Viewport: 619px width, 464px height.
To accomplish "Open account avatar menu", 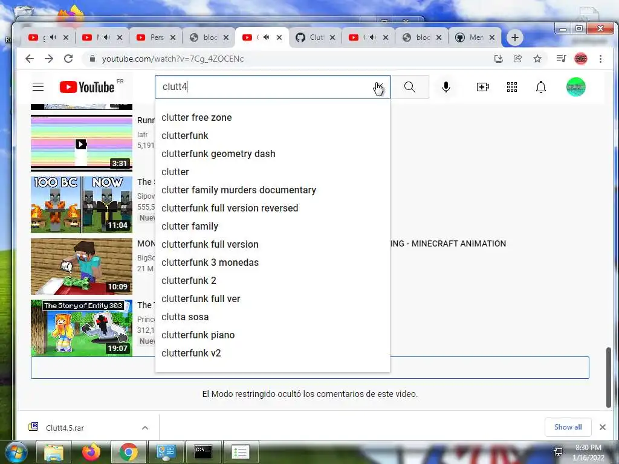I will point(576,87).
